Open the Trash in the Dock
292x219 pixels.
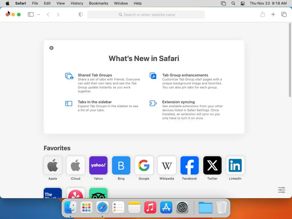click(x=221, y=207)
